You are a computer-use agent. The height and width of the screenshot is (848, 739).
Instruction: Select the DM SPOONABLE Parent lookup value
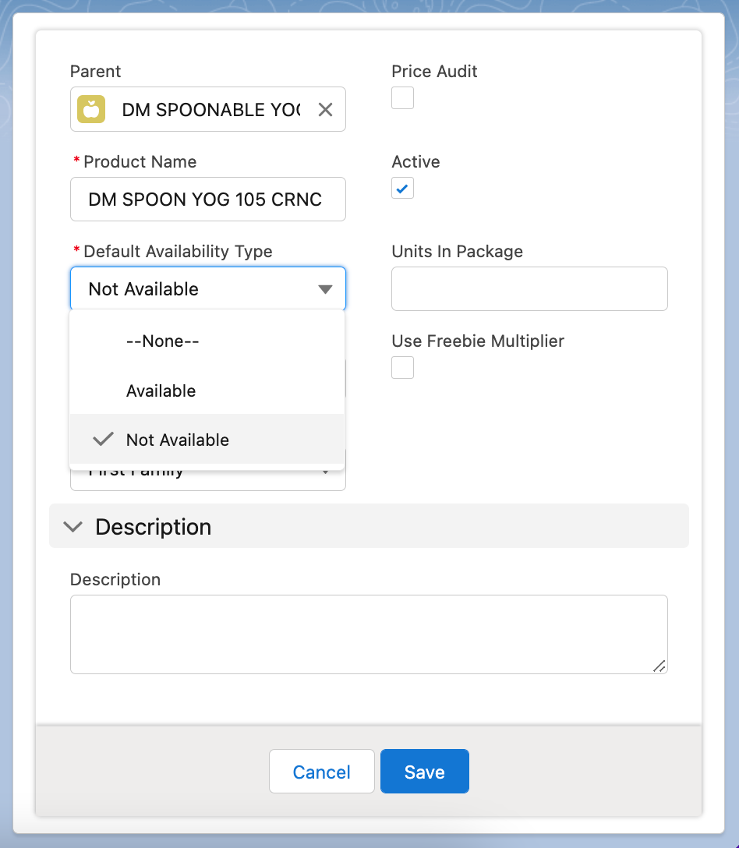(210, 110)
